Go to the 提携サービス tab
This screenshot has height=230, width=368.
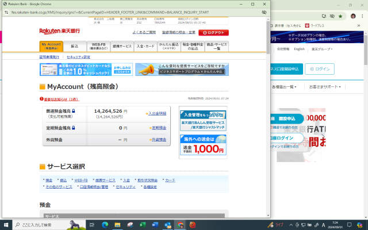click(x=122, y=46)
